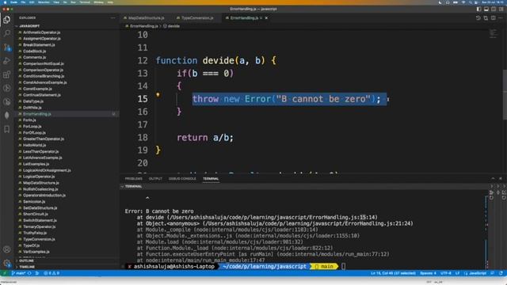
Task: Open SwitchStatement.js in the explorer
Action: click(x=40, y=221)
